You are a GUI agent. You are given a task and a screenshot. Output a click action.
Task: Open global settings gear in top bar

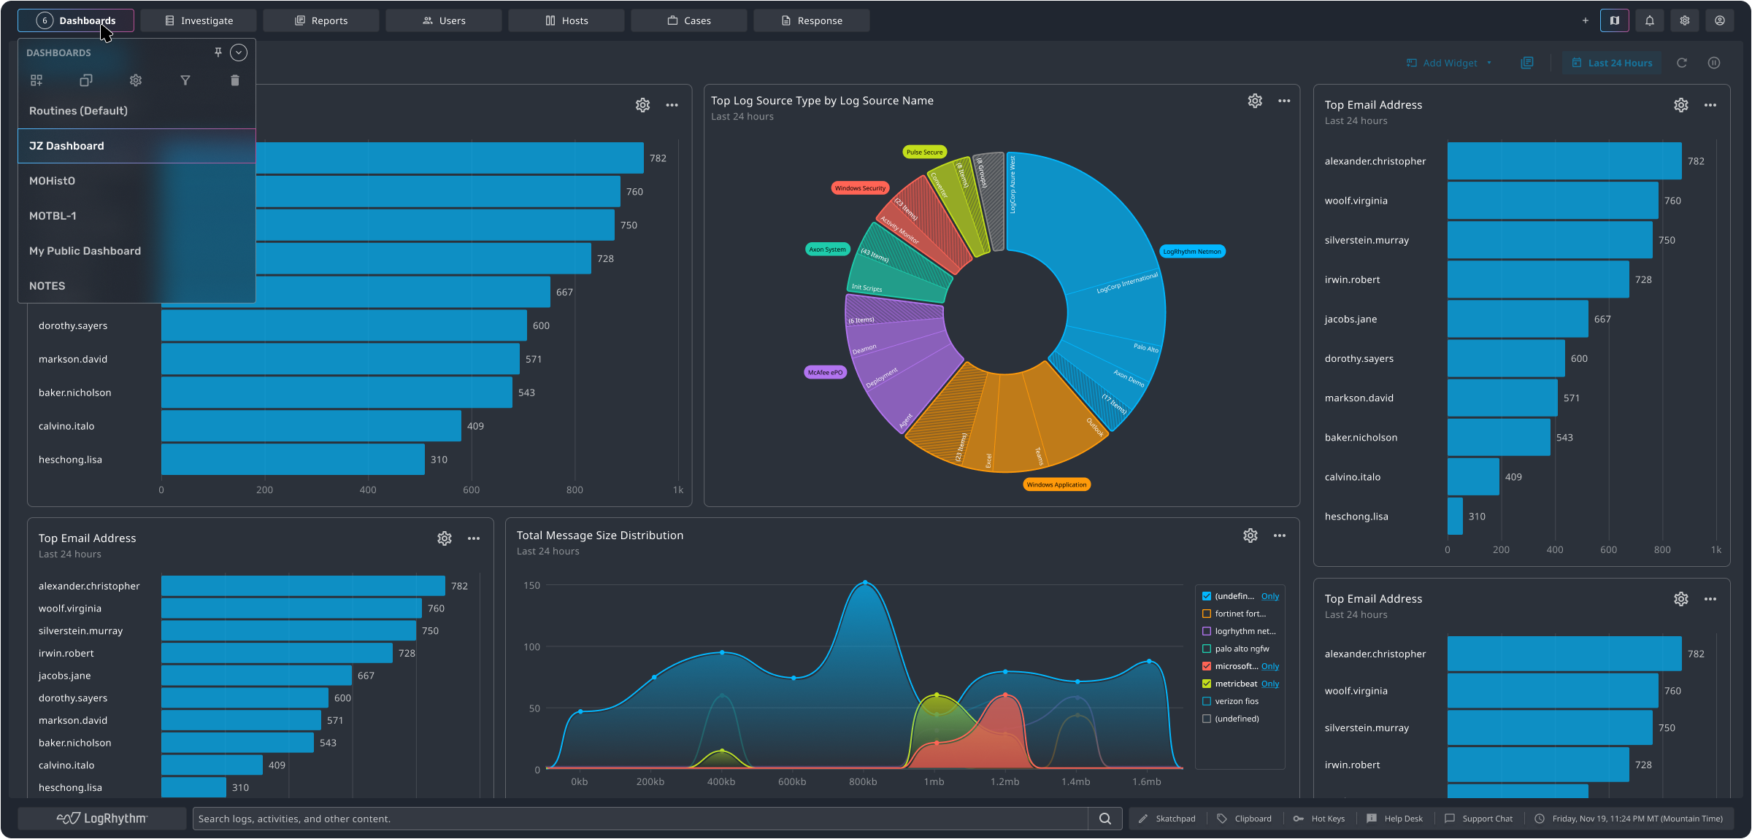(x=1685, y=20)
